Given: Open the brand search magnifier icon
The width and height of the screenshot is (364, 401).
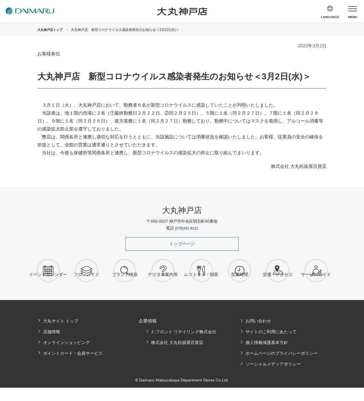Looking at the screenshot, I should click(125, 271).
